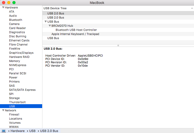Select FireWire in the sidebar
Viewport: 194px width, 133px height.
coord(14,49)
